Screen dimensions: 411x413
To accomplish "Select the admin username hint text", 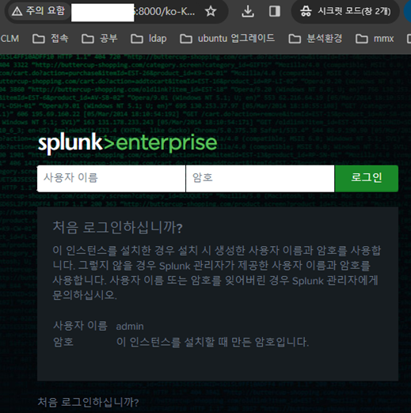I will coord(130,326).
